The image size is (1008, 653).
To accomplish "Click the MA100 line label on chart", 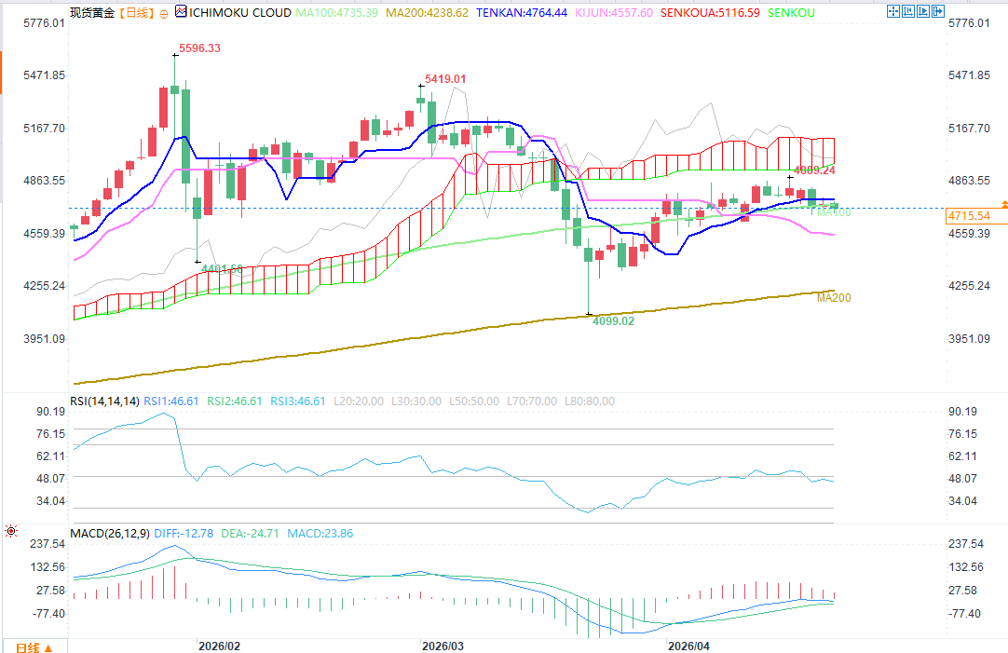I will (834, 212).
